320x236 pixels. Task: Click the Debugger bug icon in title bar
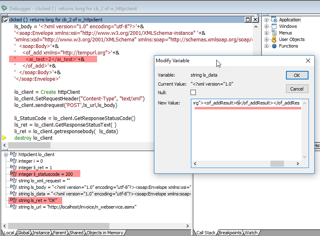5,8
